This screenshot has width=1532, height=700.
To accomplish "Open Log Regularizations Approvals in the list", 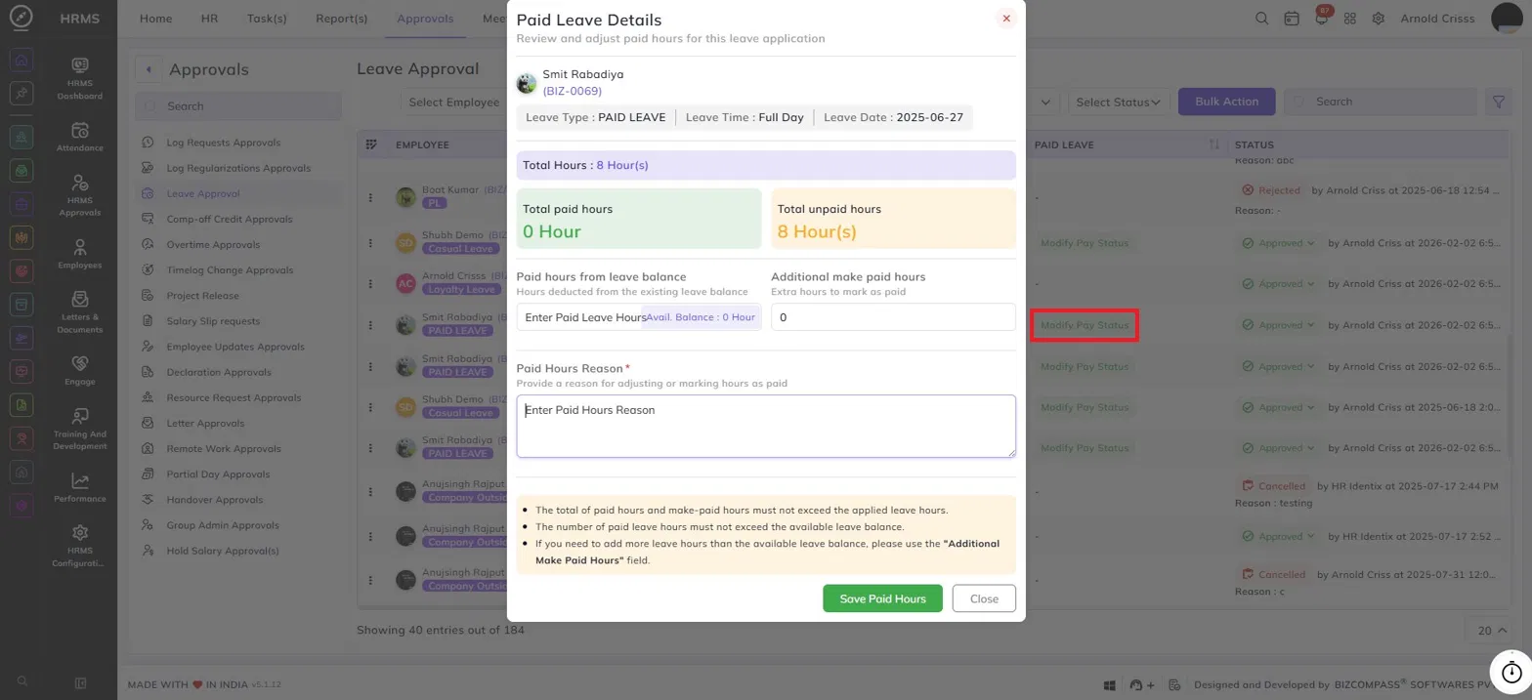I will pyautogui.click(x=238, y=168).
